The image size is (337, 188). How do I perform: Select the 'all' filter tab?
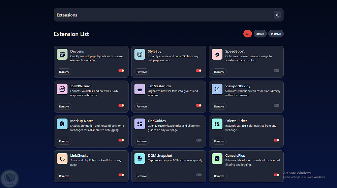pyautogui.click(x=247, y=34)
